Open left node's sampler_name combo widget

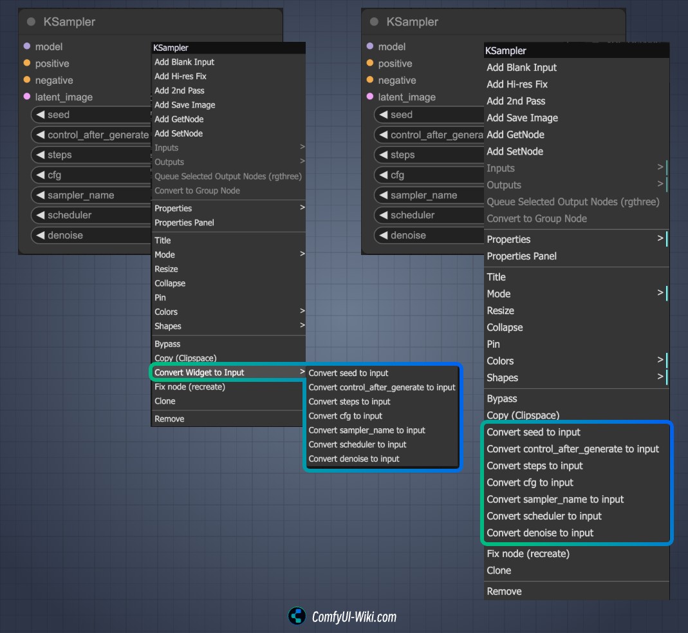point(91,195)
